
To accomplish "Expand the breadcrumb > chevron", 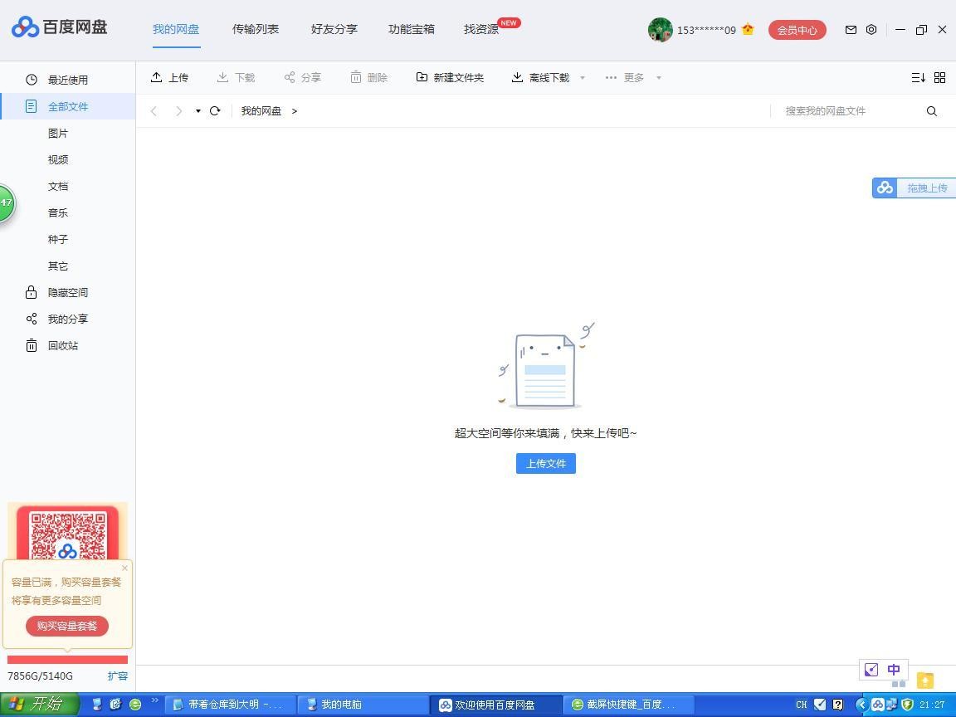I will [x=295, y=111].
